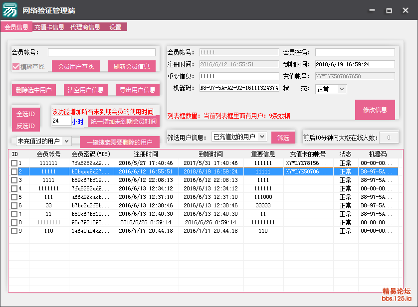
Task: Click the 清空用户信息 button
Action: click(x=86, y=90)
